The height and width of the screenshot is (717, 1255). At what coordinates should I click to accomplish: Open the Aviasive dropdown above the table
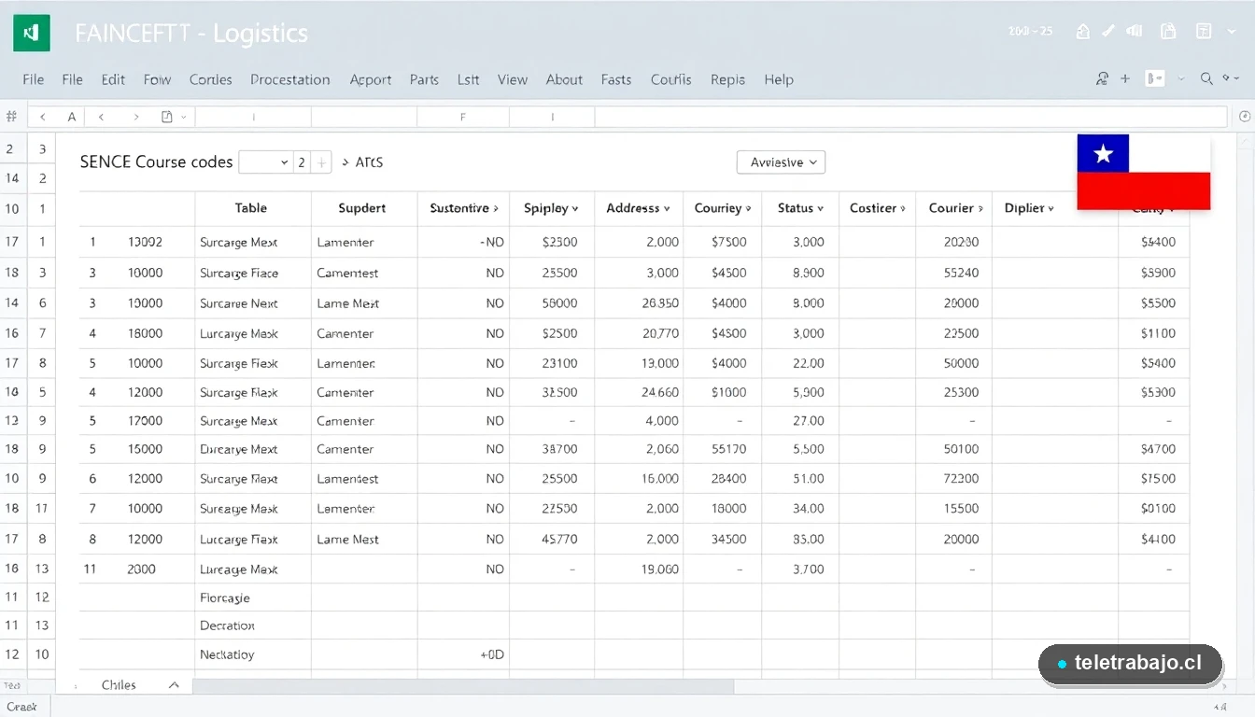click(x=781, y=162)
